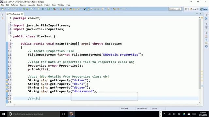Open the Declaration view icon in right trim
209x117 pixels.
tap(206, 43)
